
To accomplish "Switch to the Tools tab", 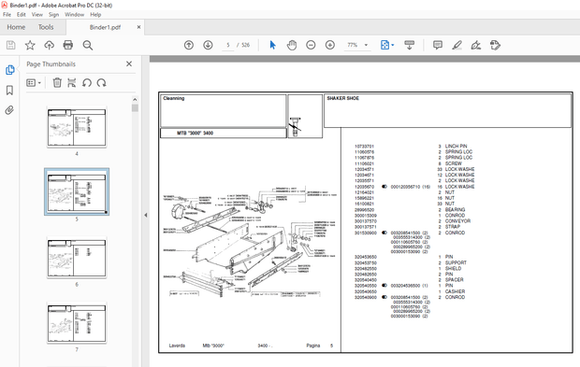I will click(x=46, y=27).
